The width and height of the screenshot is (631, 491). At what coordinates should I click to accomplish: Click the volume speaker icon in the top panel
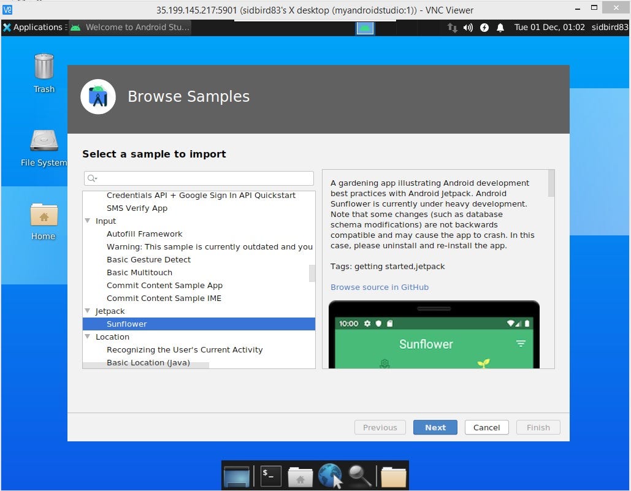point(468,28)
